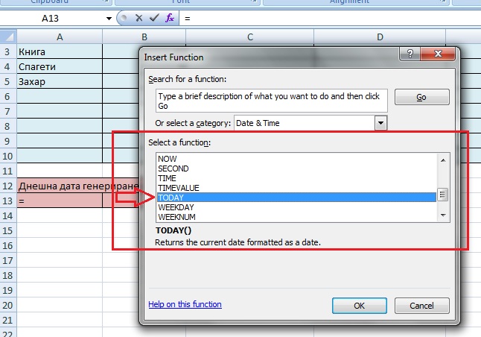
Task: Open the category dropdown arrow
Action: click(380, 123)
